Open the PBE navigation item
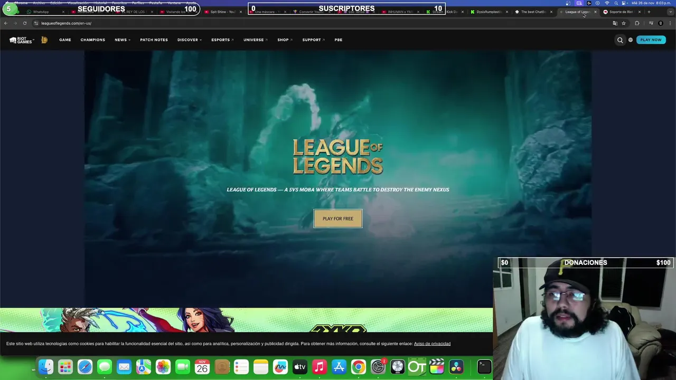Screen dimensions: 676x380 (x=339, y=40)
